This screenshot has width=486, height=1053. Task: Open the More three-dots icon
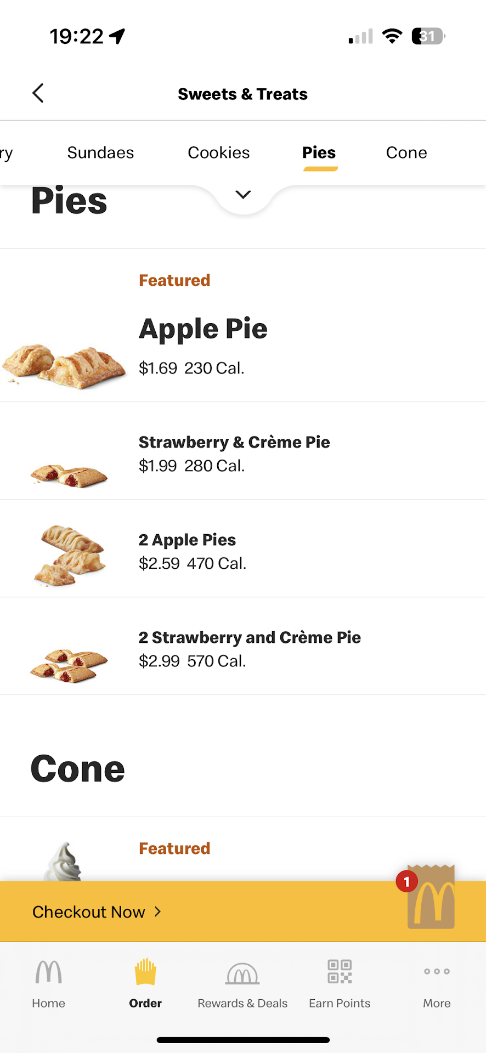tap(437, 971)
